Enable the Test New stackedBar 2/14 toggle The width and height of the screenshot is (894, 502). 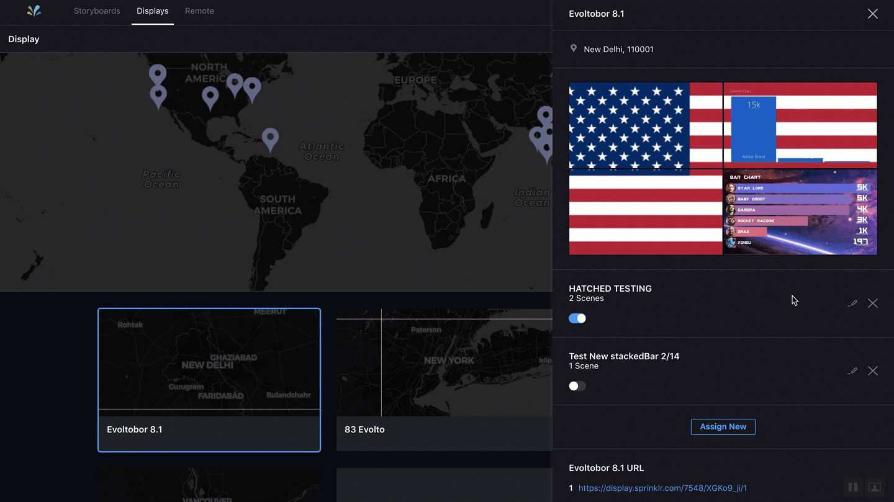(x=577, y=386)
